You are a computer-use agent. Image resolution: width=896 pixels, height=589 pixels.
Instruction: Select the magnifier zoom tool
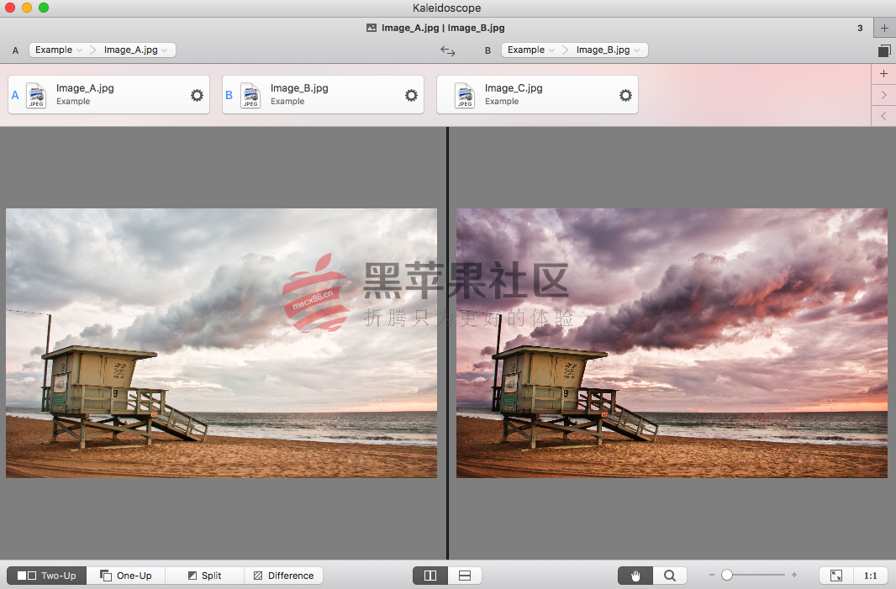pos(669,576)
